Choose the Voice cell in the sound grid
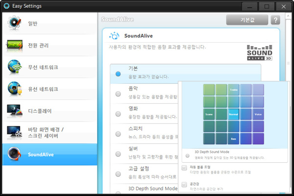 point(258,114)
